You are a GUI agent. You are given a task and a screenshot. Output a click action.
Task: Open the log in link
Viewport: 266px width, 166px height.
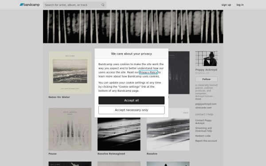point(240,5)
